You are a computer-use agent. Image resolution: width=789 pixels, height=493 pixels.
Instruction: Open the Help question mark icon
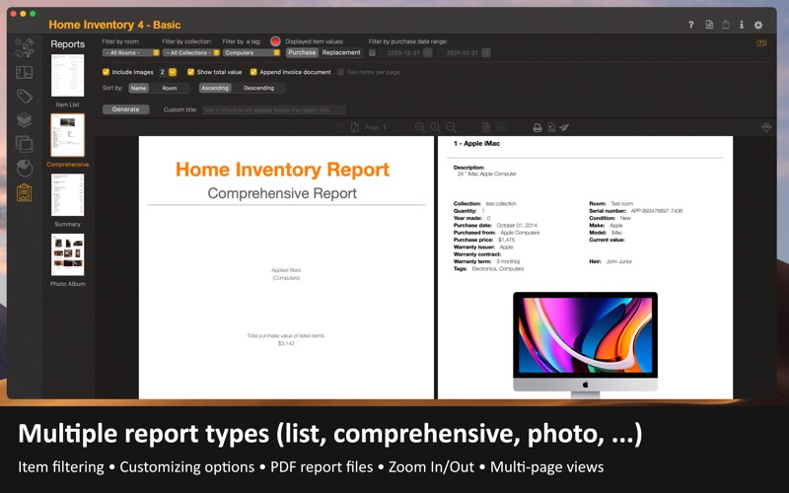[x=691, y=25]
